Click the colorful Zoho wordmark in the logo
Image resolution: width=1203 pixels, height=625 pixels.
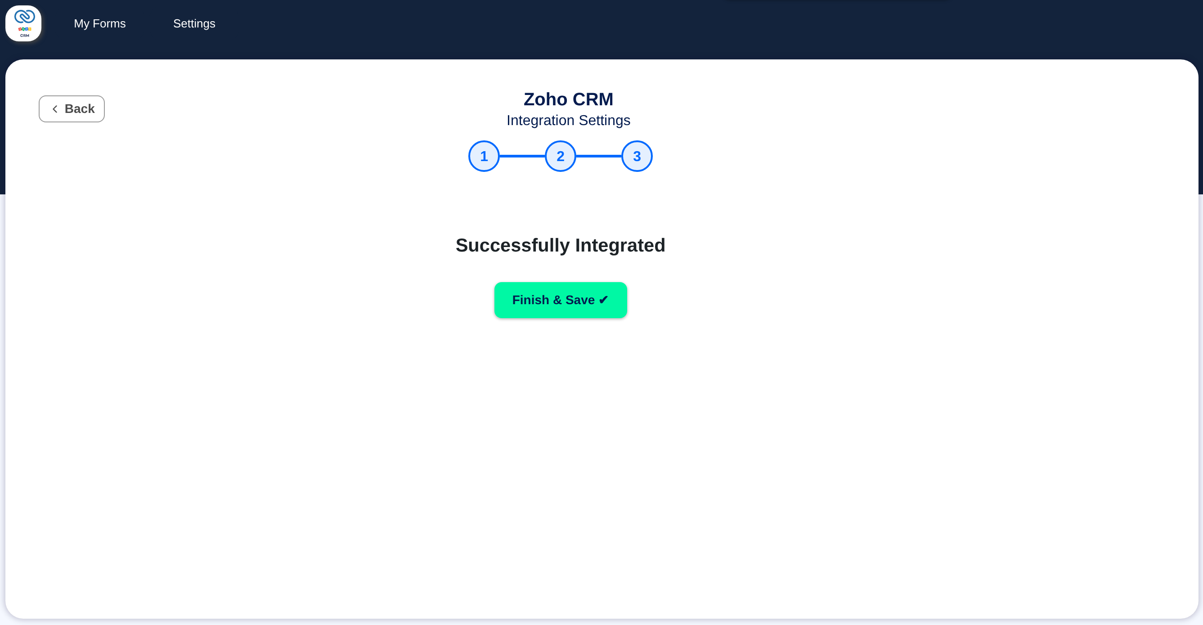[24, 29]
